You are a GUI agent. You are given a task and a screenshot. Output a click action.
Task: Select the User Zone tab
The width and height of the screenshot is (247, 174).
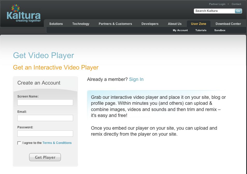[199, 24]
